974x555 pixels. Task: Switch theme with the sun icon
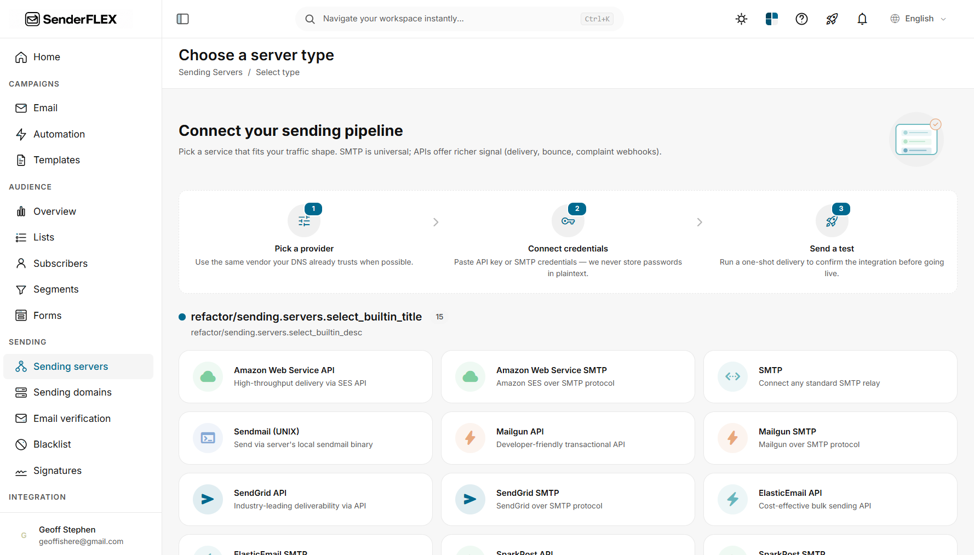click(x=742, y=19)
